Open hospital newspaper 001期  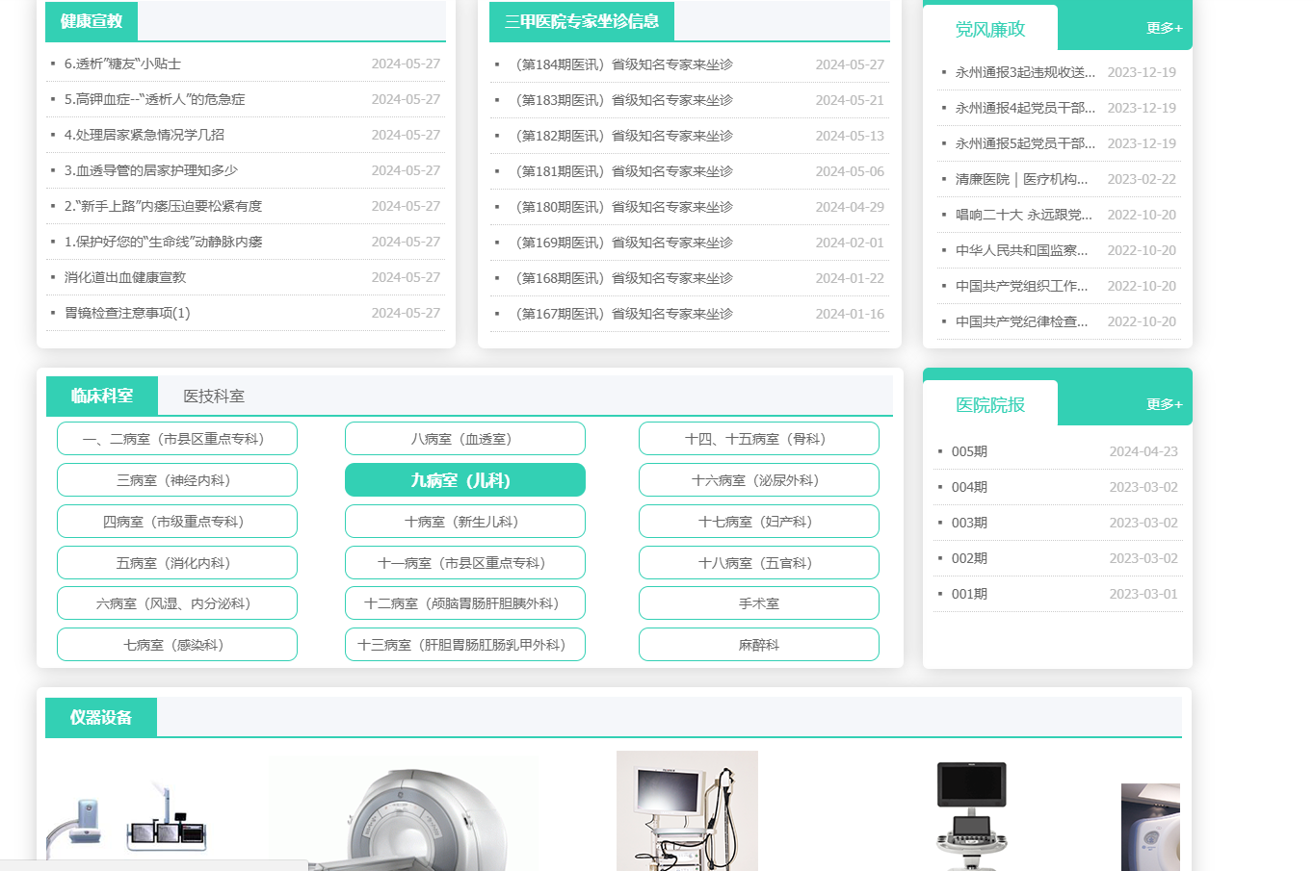click(969, 595)
